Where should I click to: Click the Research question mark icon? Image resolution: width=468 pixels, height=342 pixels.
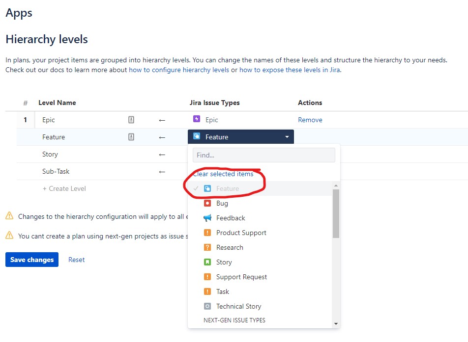[x=207, y=247]
